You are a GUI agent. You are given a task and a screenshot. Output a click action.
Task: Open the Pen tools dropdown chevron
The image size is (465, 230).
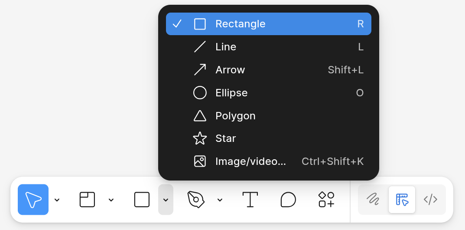tap(220, 200)
